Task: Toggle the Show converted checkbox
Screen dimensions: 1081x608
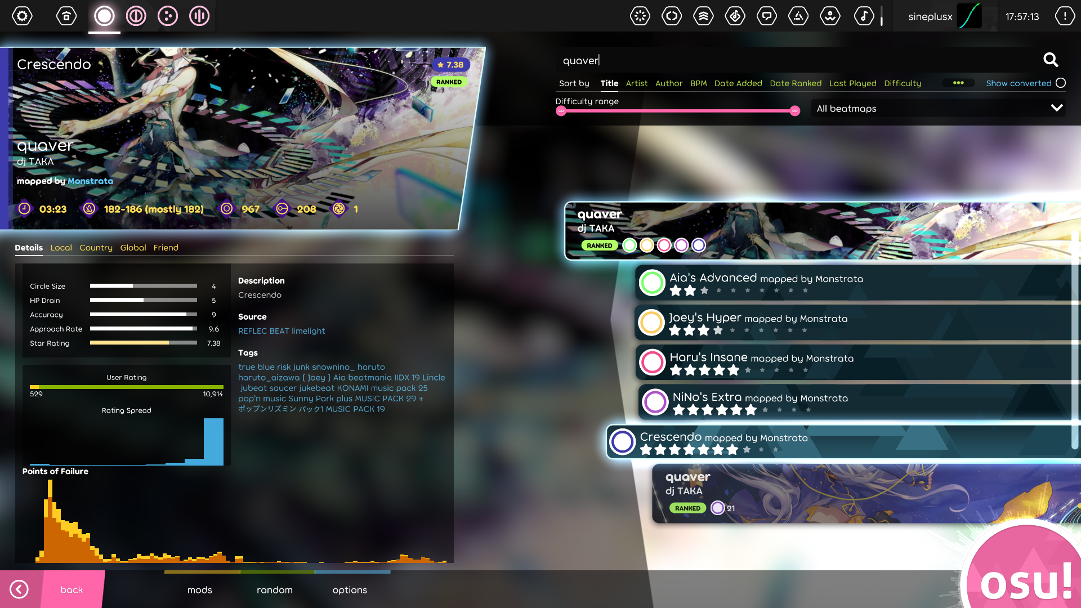Action: [x=1061, y=83]
